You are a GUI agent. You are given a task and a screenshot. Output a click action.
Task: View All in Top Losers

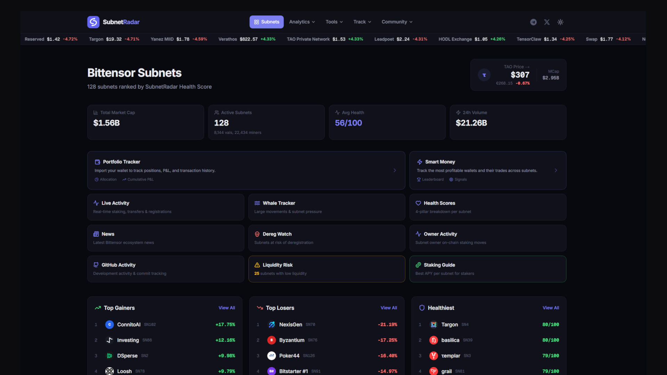pos(388,308)
